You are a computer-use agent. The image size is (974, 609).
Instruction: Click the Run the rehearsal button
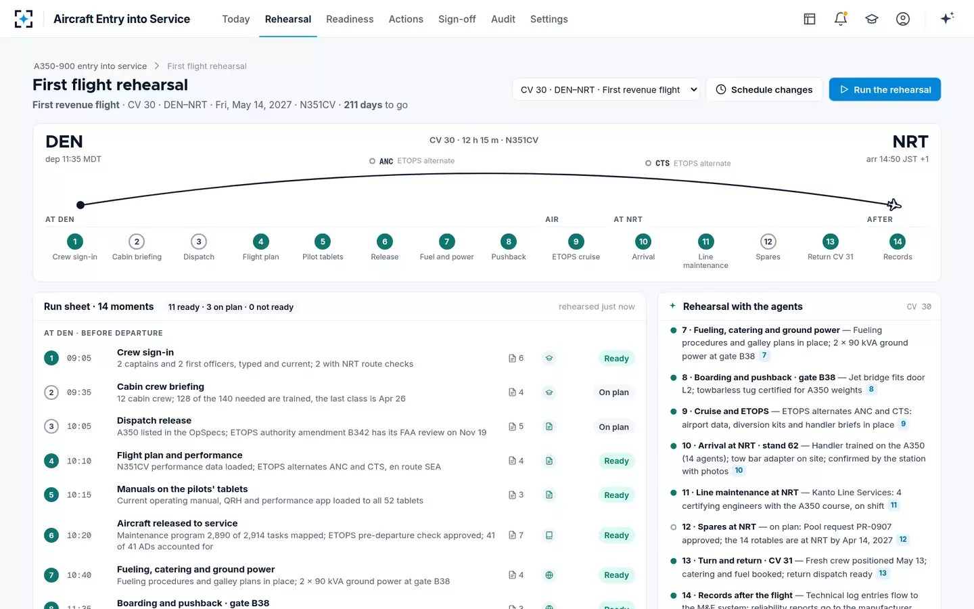[x=885, y=89]
